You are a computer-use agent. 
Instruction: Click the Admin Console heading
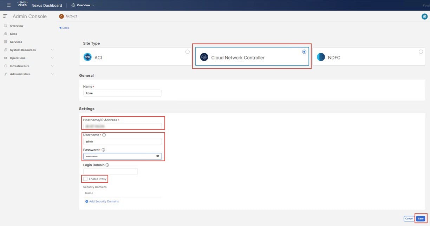[30, 16]
